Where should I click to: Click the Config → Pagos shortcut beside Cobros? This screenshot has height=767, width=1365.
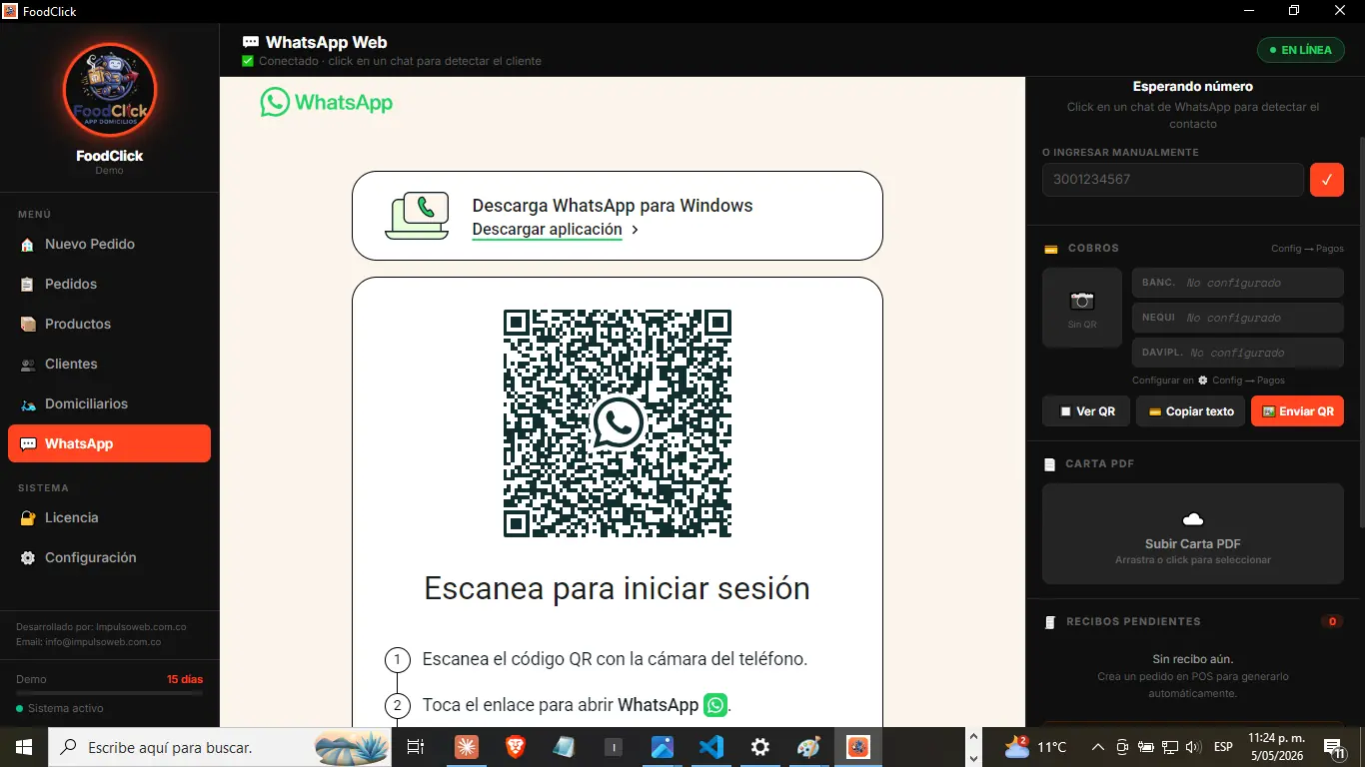[1307, 249]
